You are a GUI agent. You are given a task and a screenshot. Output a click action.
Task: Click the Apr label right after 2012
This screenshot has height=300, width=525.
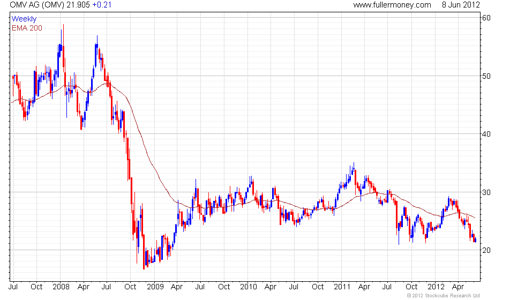[457, 287]
